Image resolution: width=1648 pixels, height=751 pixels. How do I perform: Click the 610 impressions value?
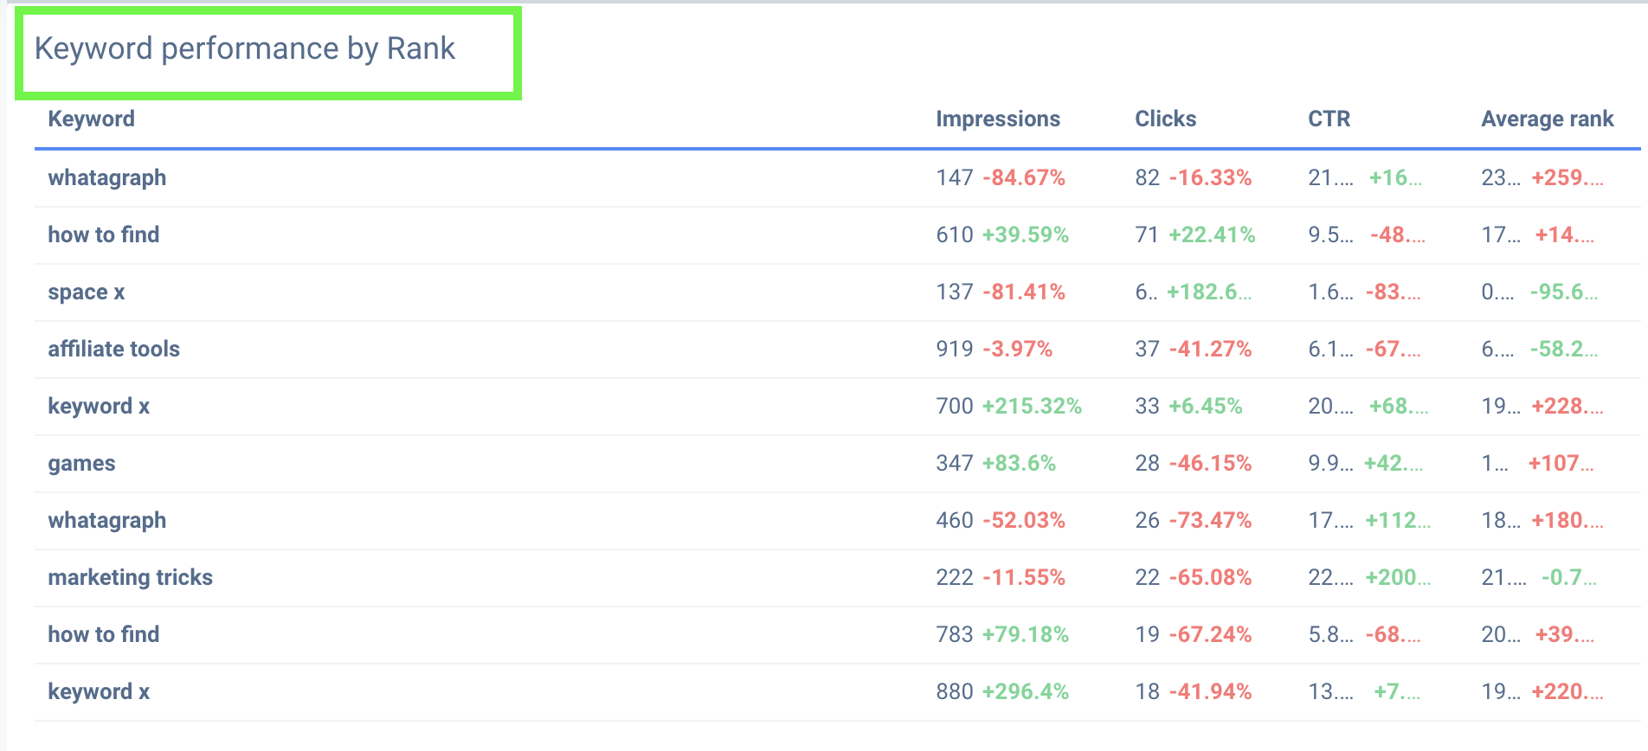[x=955, y=234]
